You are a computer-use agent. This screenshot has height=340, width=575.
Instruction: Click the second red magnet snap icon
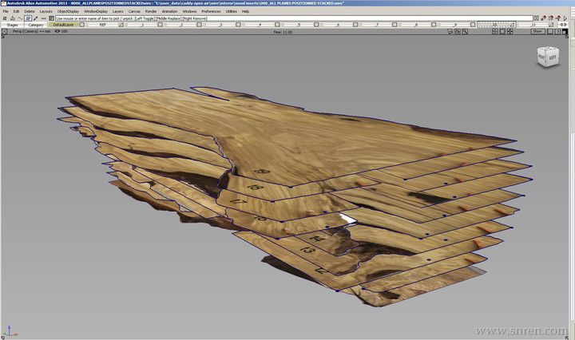coord(551,18)
